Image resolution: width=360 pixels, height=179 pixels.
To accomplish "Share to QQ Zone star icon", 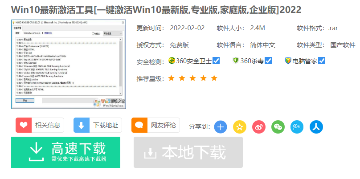I will [240, 127].
